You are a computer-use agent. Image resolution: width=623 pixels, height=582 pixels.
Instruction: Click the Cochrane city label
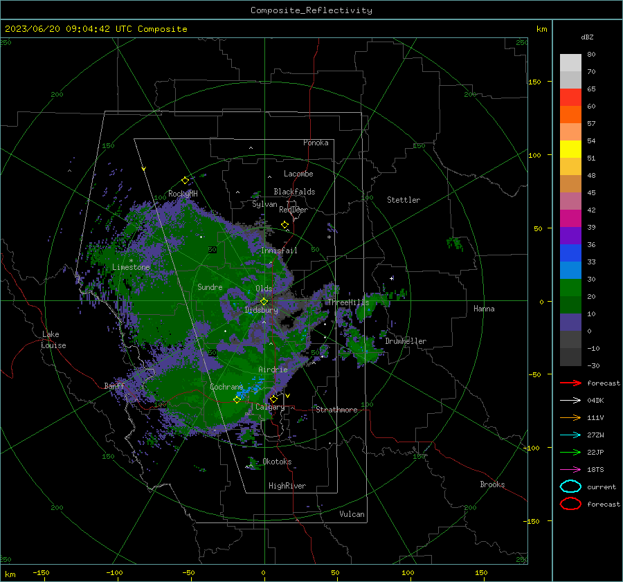click(x=226, y=387)
